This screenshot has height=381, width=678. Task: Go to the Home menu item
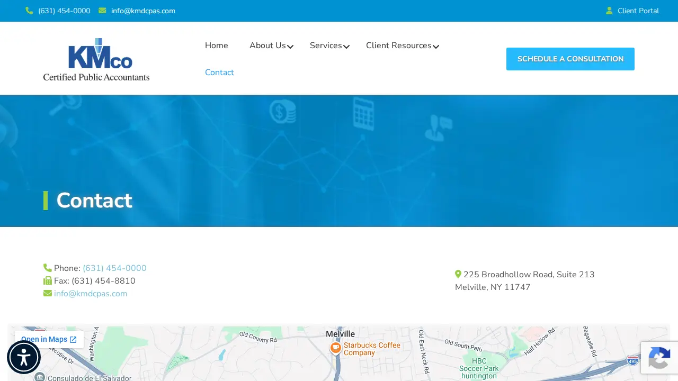(x=217, y=46)
